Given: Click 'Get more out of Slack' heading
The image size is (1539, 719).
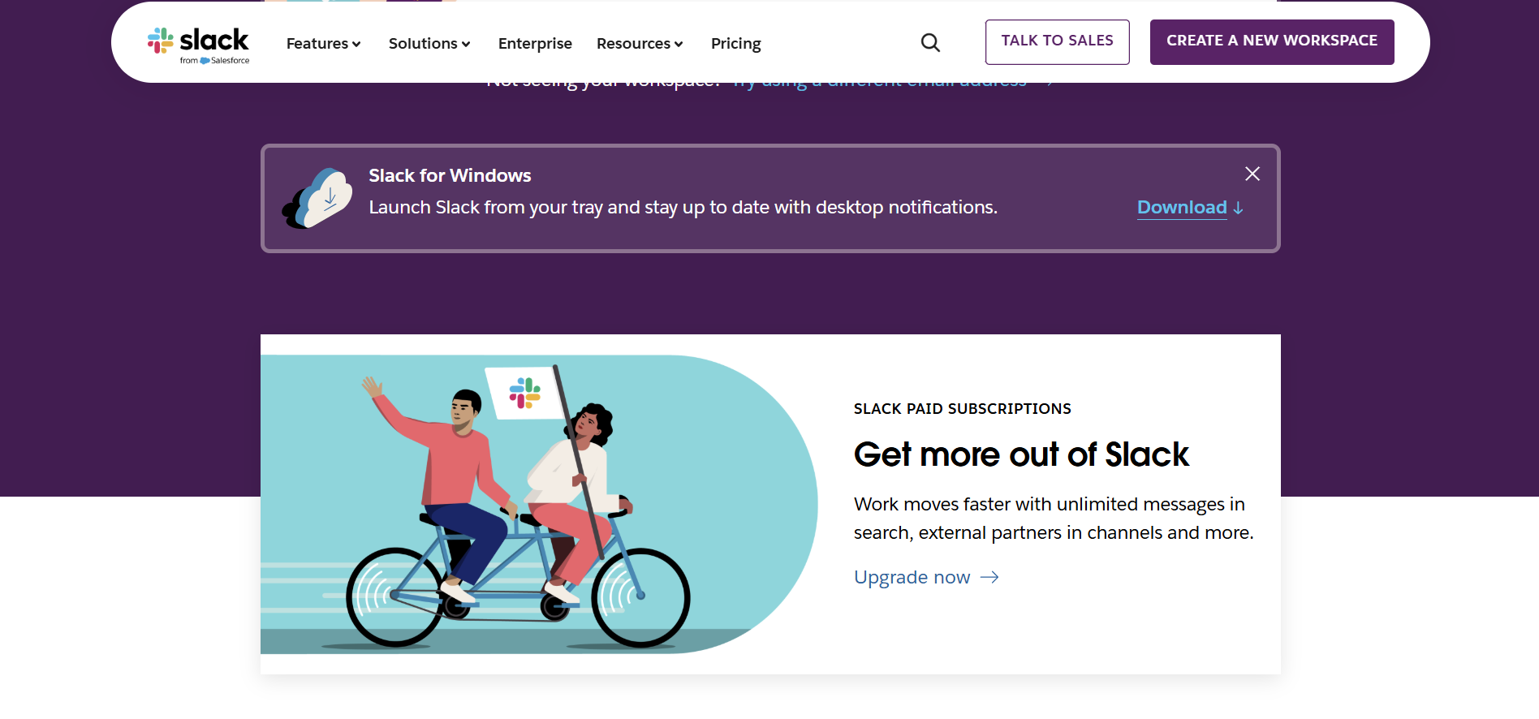Looking at the screenshot, I should [1021, 454].
